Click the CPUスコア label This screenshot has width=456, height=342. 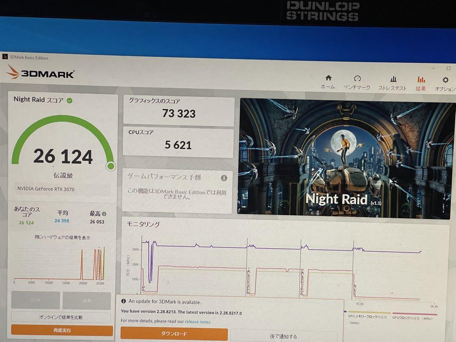point(141,132)
